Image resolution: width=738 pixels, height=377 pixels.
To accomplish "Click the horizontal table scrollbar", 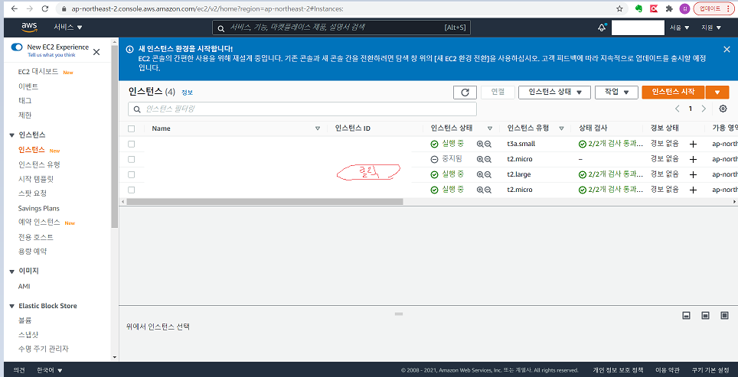I will [265, 201].
